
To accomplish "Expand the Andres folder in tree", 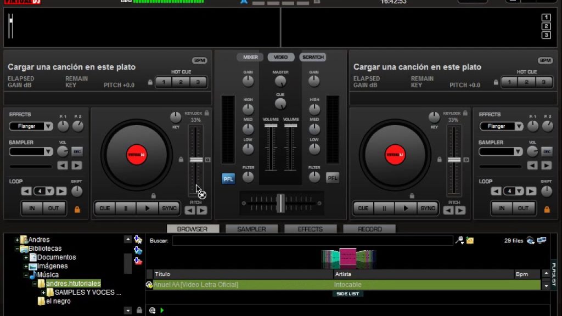I will 17,240.
